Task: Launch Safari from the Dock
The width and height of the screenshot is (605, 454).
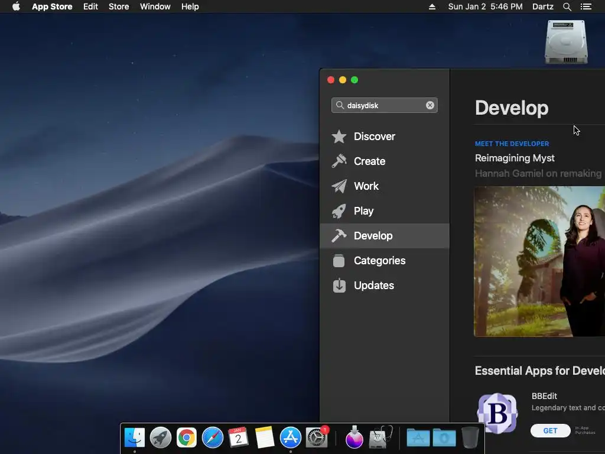Action: click(x=213, y=437)
